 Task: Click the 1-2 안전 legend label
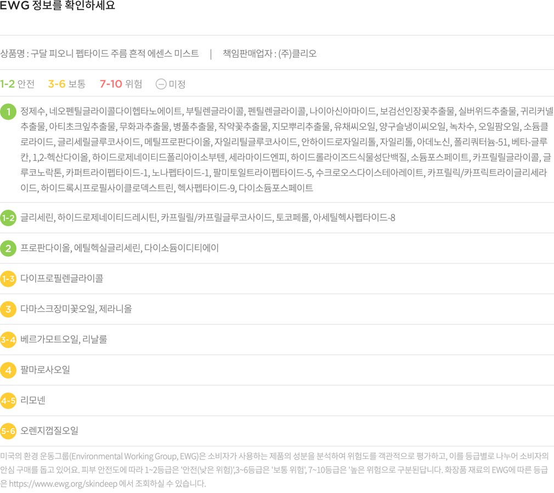click(x=18, y=84)
